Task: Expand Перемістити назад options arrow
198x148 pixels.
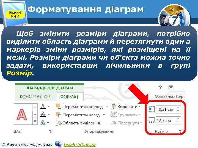Action: coord(104,115)
